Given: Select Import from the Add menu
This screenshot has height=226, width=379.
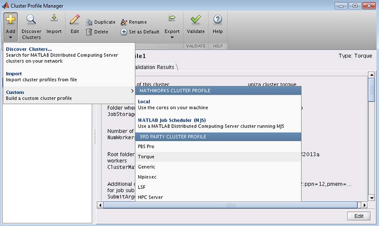Looking at the screenshot, I should point(14,74).
